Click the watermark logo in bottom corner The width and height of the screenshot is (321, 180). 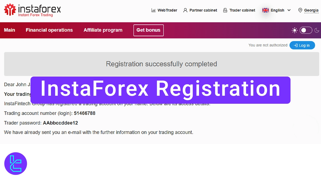coord(16,163)
